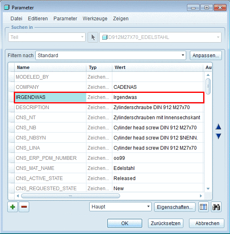Screen dimensions: 230x234
Task: Open the column setup table icon
Action: click(204, 207)
